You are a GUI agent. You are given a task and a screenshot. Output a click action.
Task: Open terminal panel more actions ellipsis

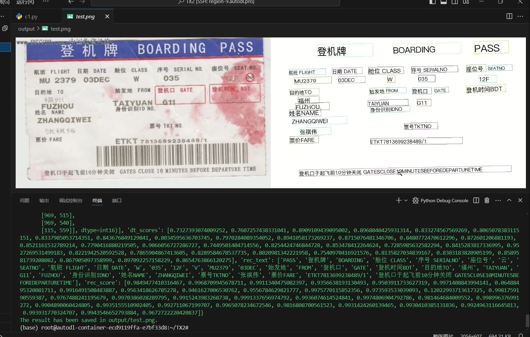pyautogui.click(x=498, y=200)
